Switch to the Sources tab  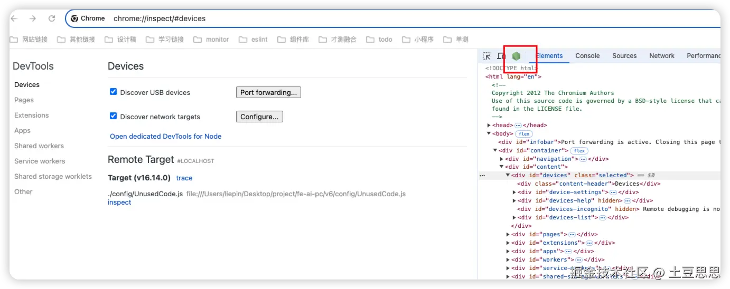pyautogui.click(x=624, y=56)
